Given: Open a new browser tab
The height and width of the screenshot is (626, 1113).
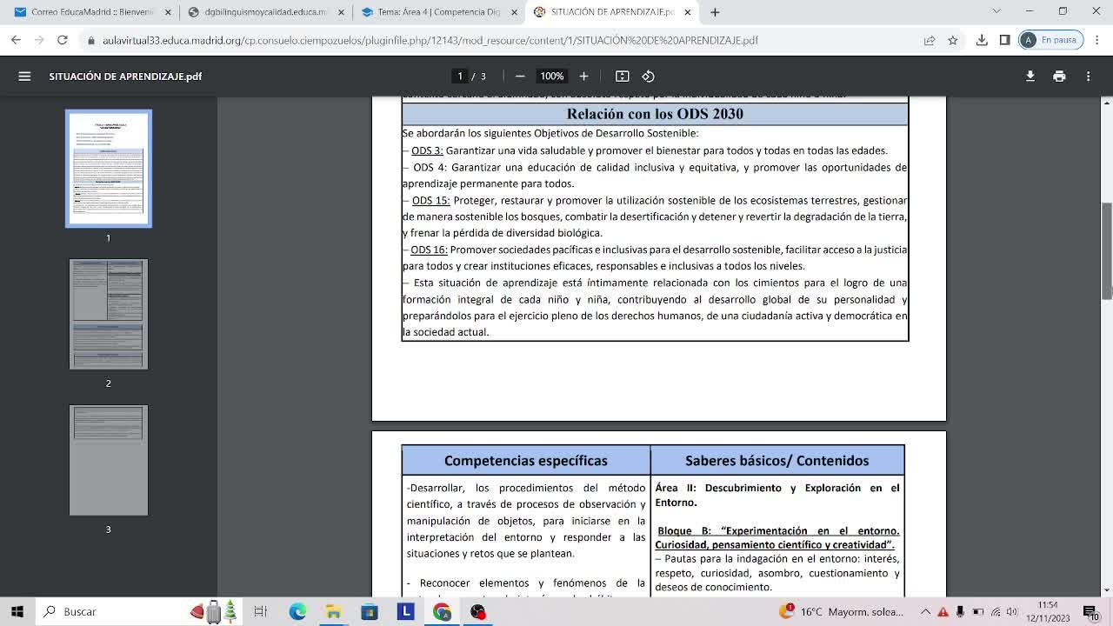Looking at the screenshot, I should click(715, 12).
